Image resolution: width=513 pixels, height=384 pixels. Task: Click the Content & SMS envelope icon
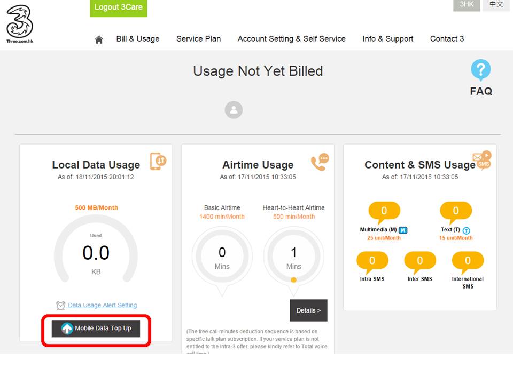[482, 159]
